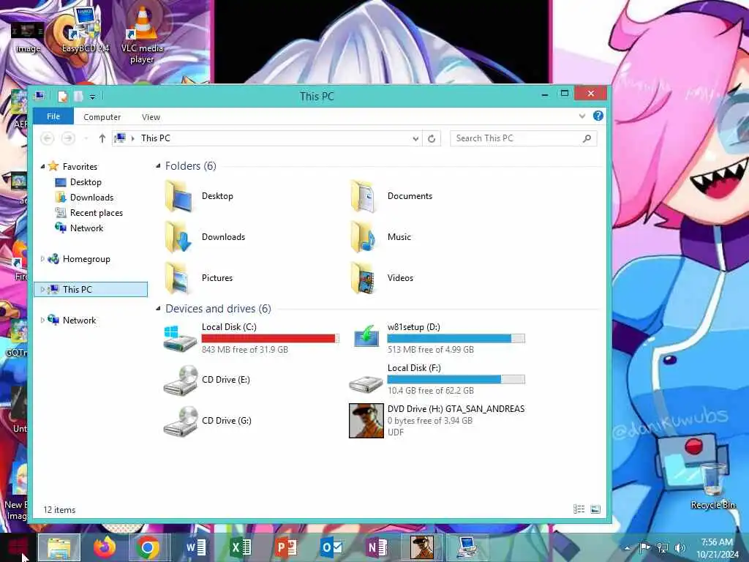Image resolution: width=749 pixels, height=562 pixels.
Task: Click '843 MB free of 31.9 GB' text
Action: pyautogui.click(x=244, y=350)
